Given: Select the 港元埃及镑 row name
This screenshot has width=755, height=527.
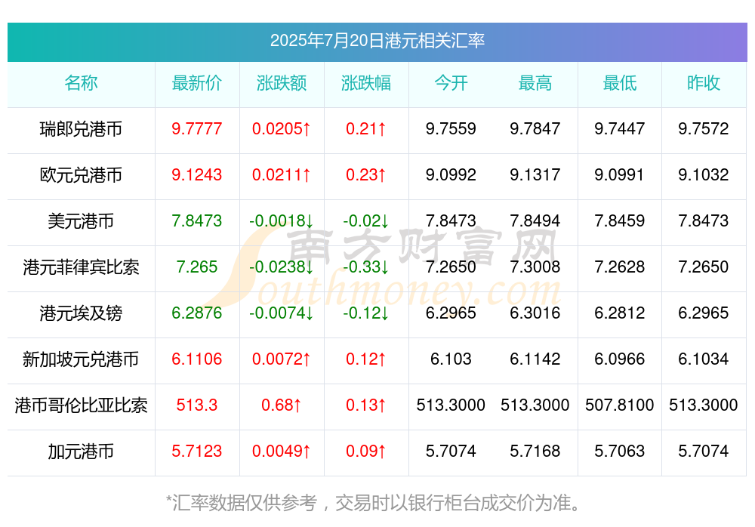Looking at the screenshot, I should point(81,313).
